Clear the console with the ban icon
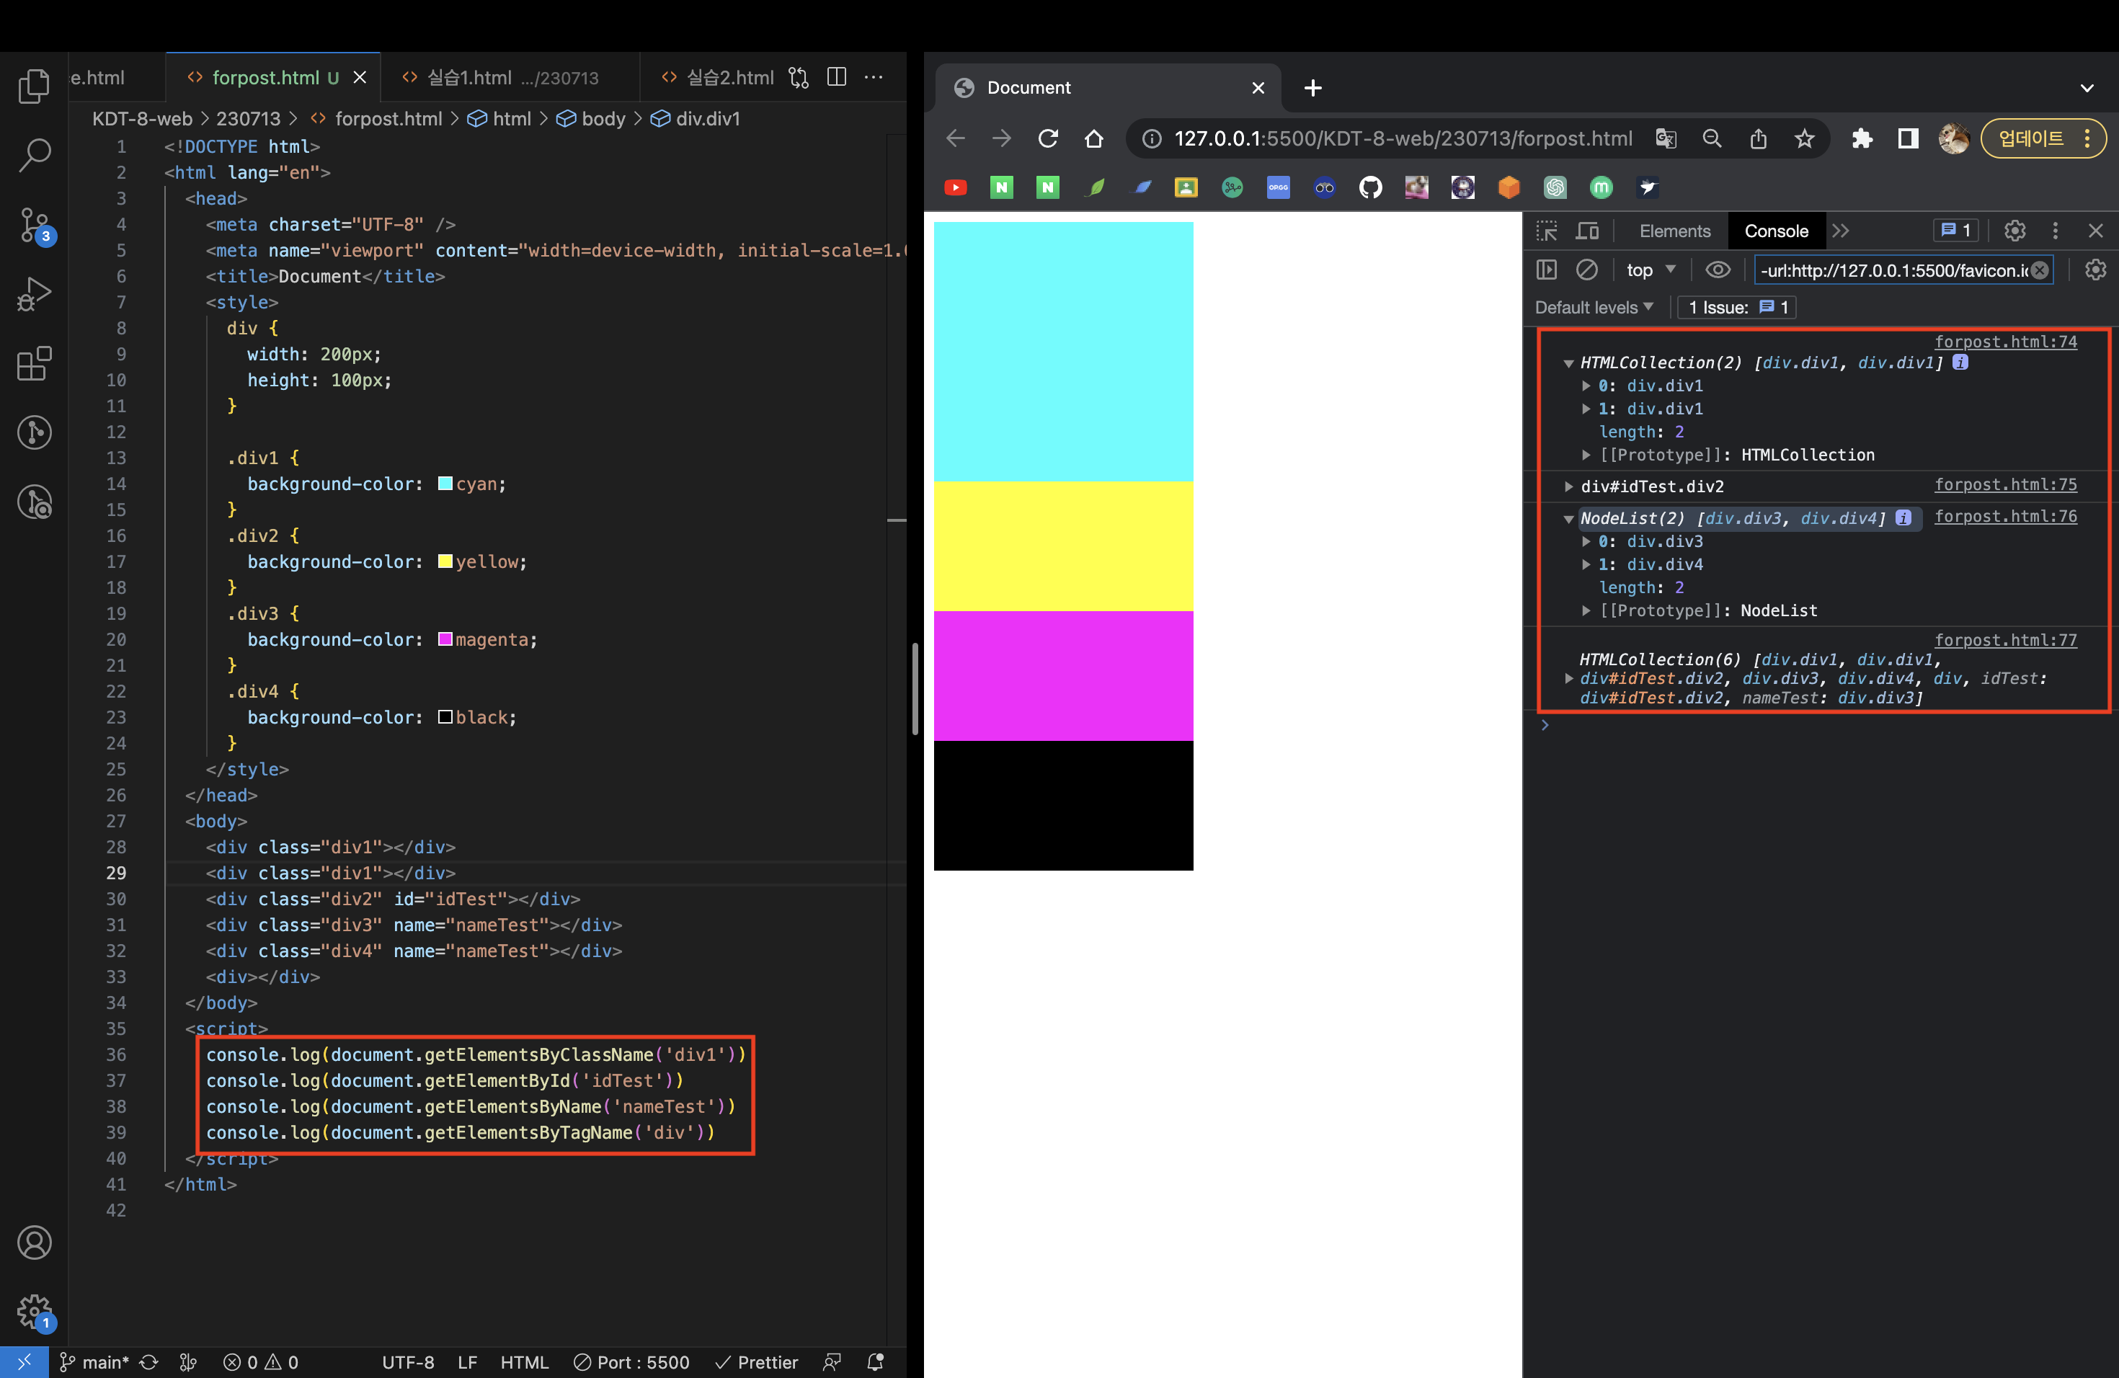 (1586, 270)
